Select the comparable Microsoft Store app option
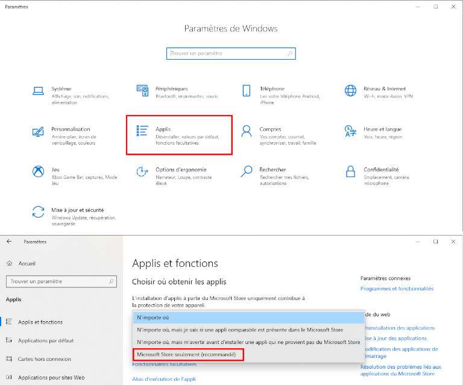 click(248, 330)
